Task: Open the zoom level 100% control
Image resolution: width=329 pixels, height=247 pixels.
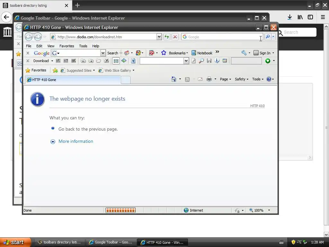Action: click(x=260, y=210)
